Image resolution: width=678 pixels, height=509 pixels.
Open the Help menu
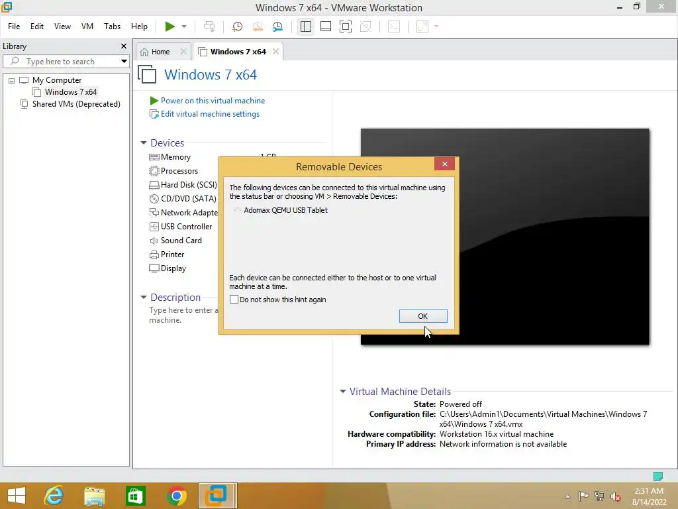click(139, 27)
